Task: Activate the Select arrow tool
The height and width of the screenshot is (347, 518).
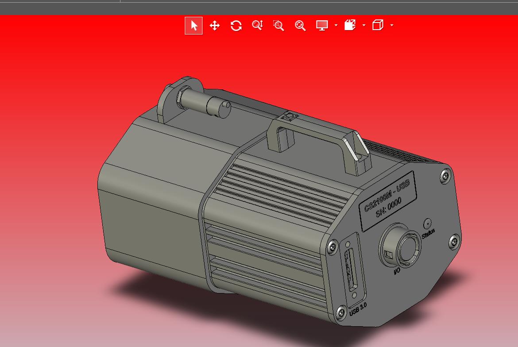Action: pyautogui.click(x=193, y=25)
